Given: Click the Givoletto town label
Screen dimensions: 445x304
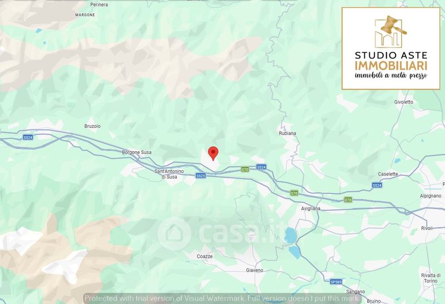Looking at the screenshot, I should [404, 102].
